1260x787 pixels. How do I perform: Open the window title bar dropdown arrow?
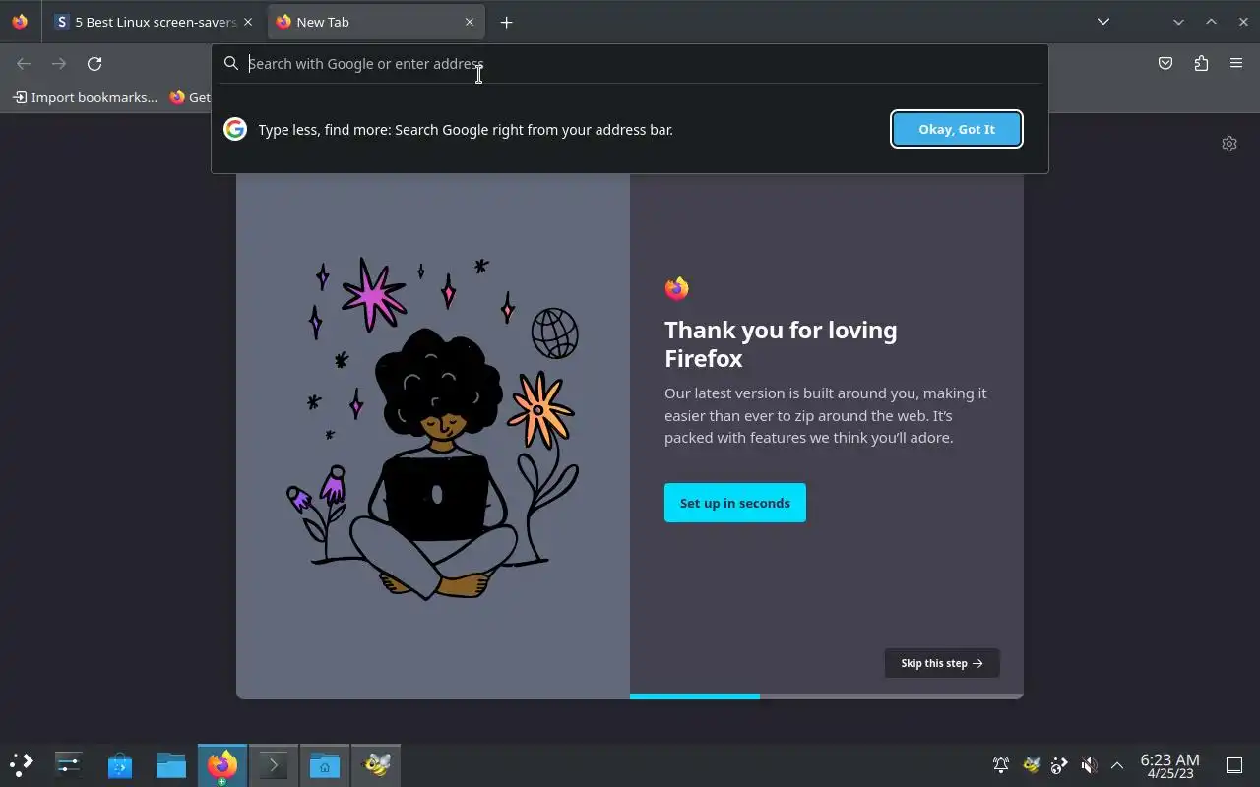1178,22
